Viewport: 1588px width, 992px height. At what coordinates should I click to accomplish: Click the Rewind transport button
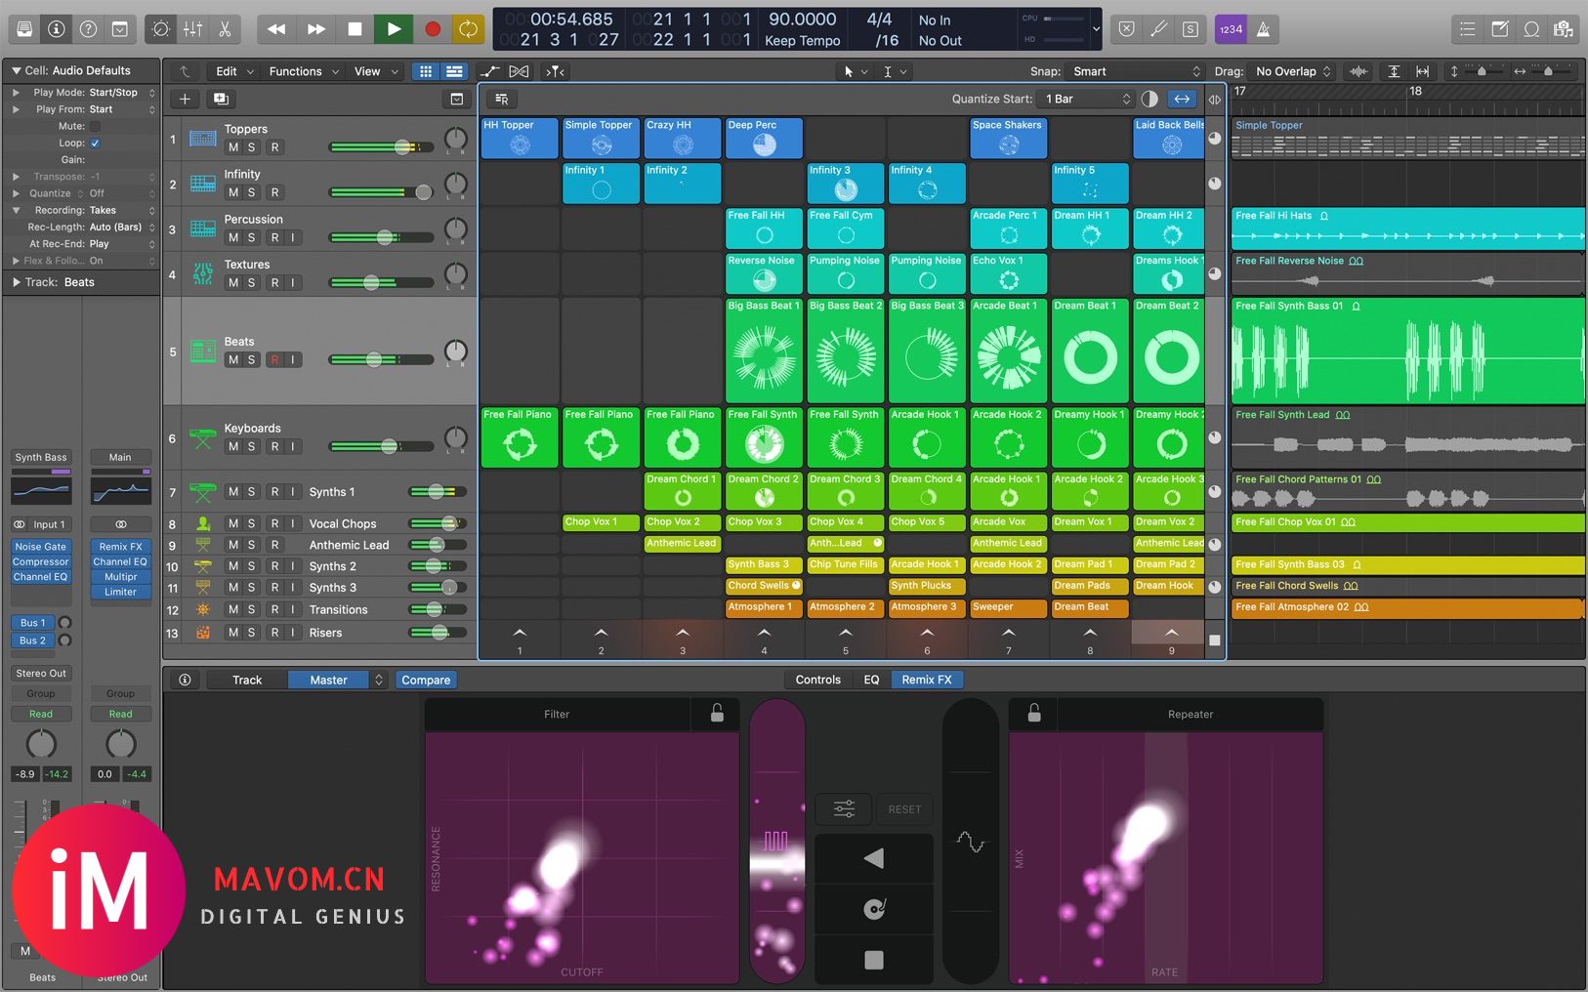(276, 29)
